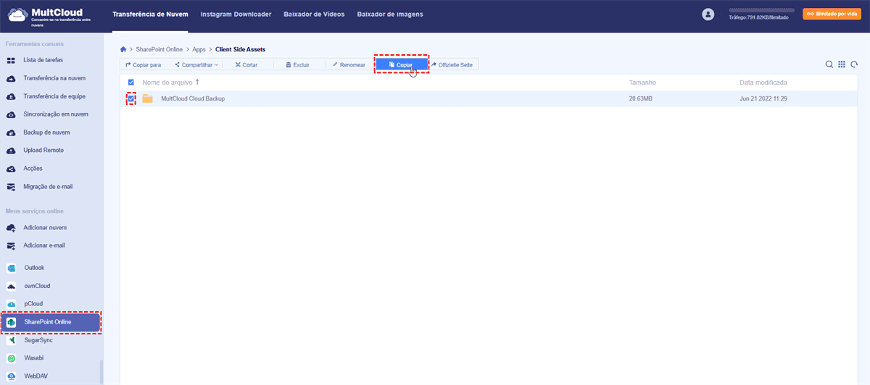The width and height of the screenshot is (870, 385).
Task: Open Apps breadcrumb link
Action: click(x=199, y=50)
